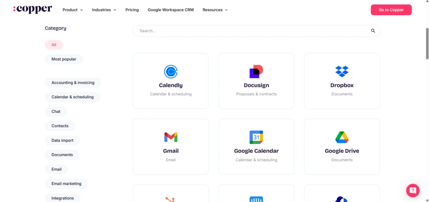Click the search magnifier icon
This screenshot has width=429, height=202.
[x=373, y=31]
